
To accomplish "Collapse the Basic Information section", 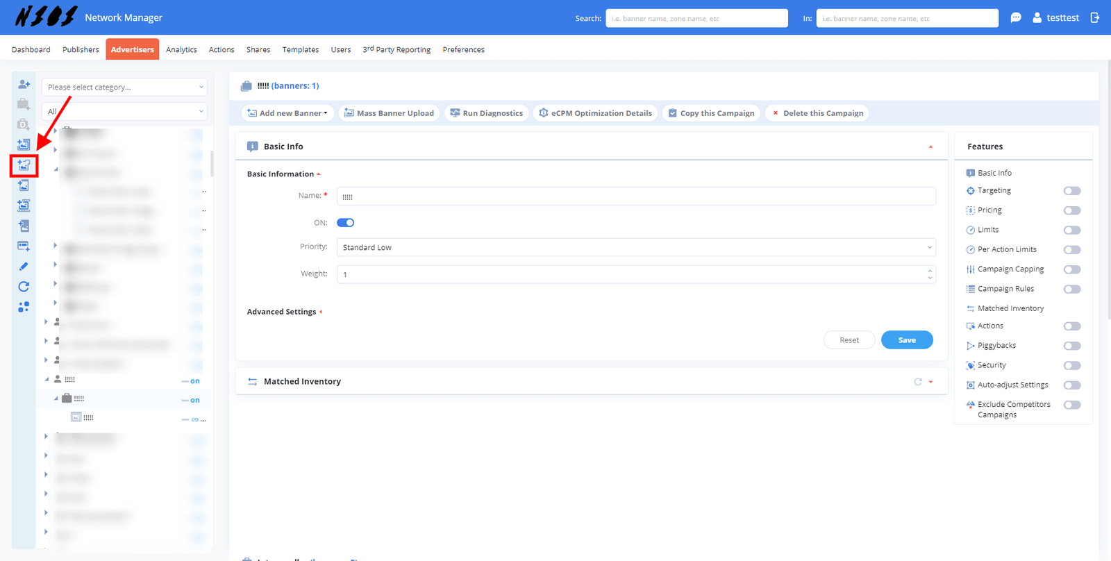I will click(x=283, y=174).
